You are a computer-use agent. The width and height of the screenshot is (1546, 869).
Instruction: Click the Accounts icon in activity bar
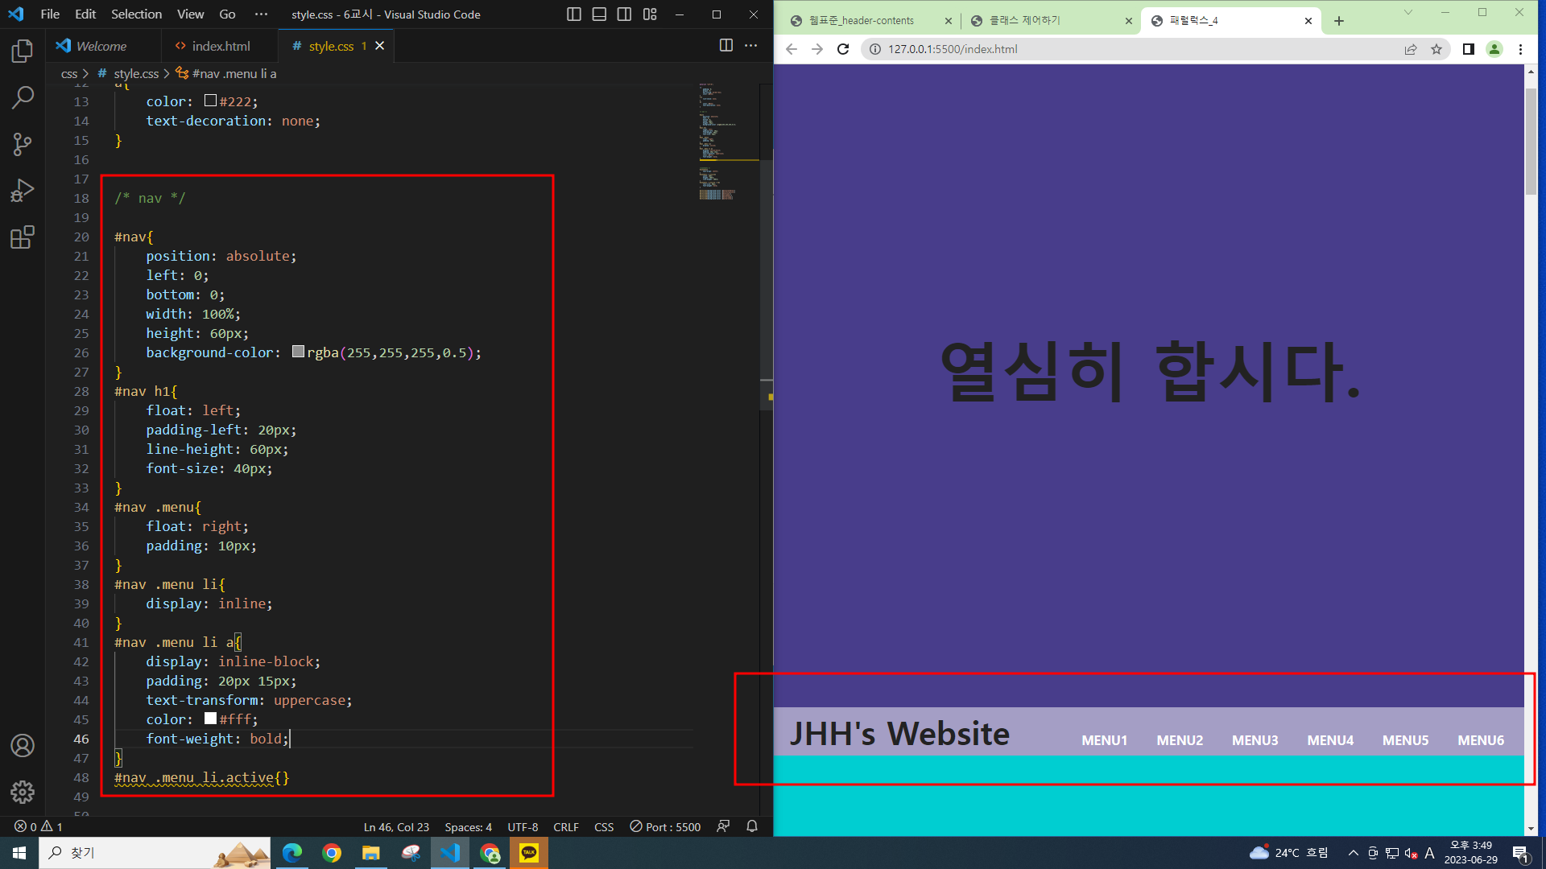(23, 746)
